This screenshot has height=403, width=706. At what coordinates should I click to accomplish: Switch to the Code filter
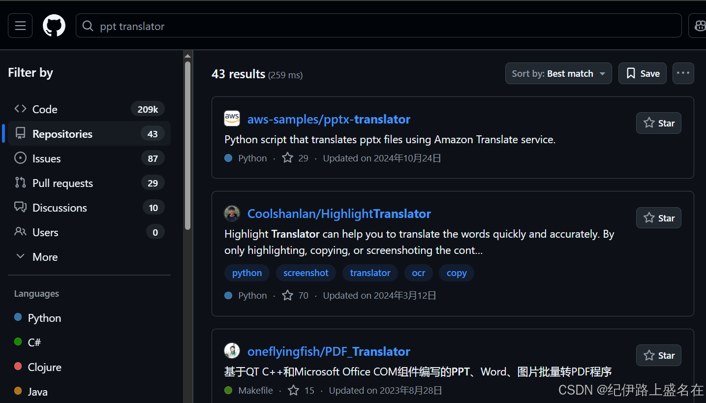[x=89, y=109]
